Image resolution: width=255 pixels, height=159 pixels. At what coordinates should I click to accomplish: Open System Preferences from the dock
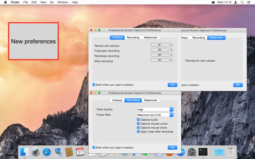click(x=192, y=152)
